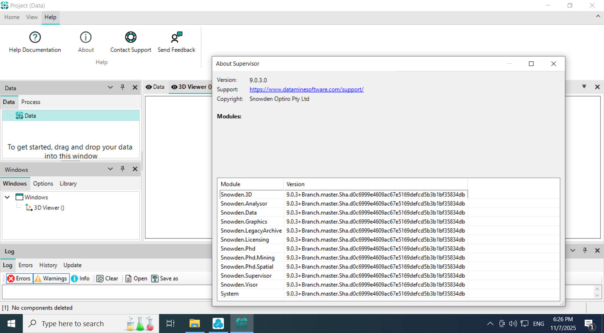Maximize the About Supervisor dialog
Image resolution: width=604 pixels, height=333 pixels.
point(531,64)
